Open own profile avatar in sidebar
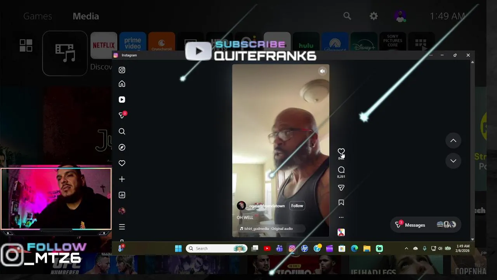 pyautogui.click(x=122, y=211)
